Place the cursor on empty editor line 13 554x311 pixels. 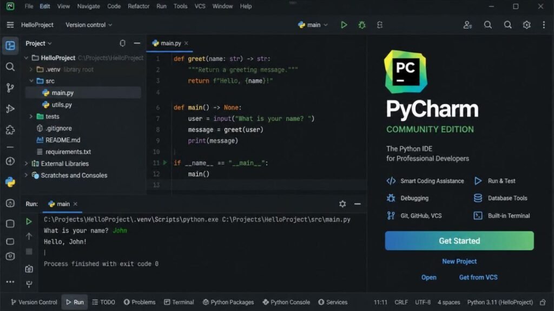268,185
